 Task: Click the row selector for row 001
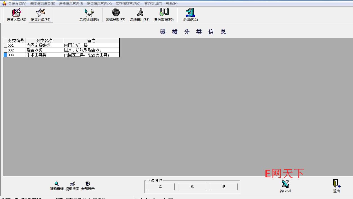coord(5,45)
